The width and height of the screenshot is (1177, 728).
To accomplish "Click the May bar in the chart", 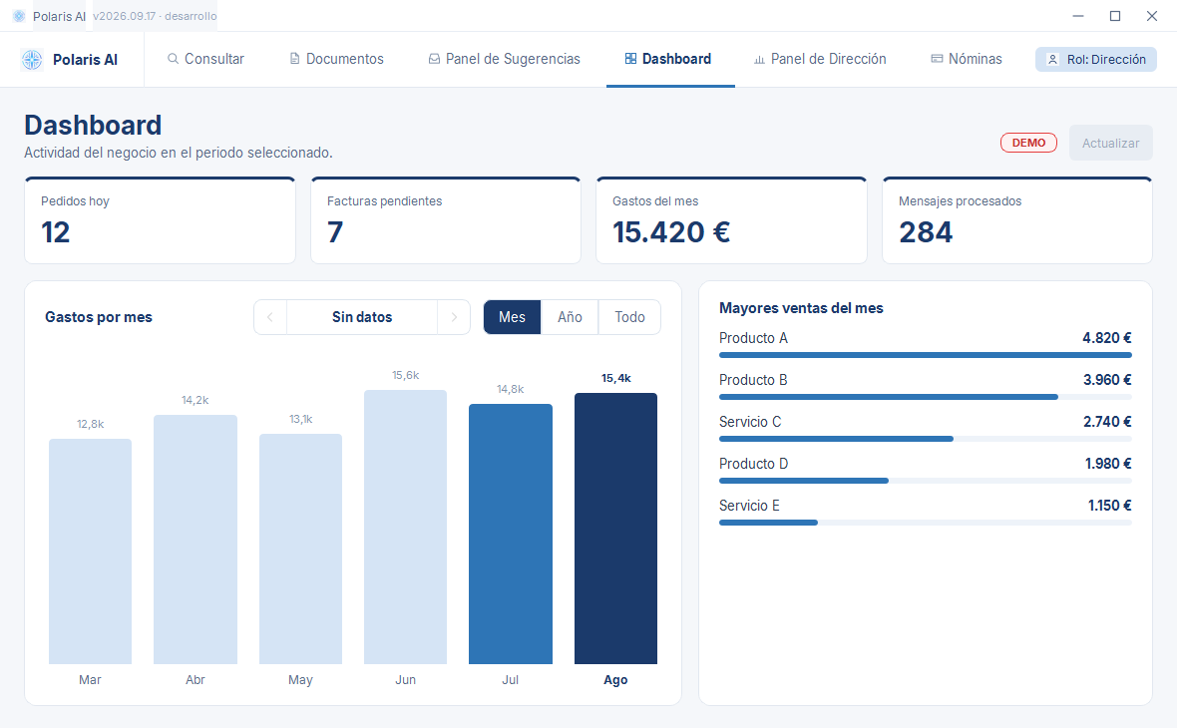I will [x=300, y=549].
